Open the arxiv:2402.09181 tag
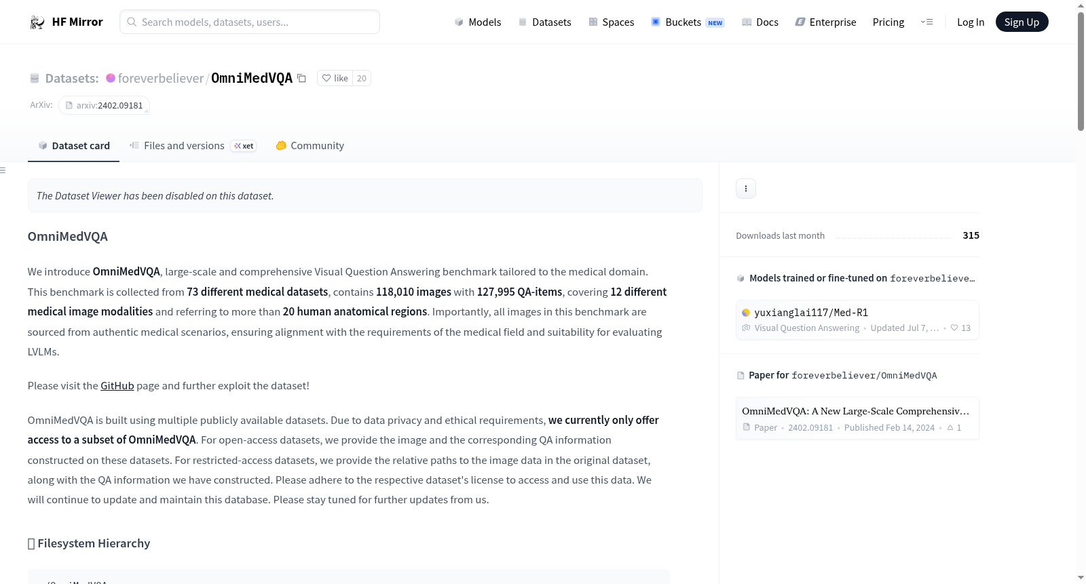This screenshot has height=584, width=1086. coord(104,105)
